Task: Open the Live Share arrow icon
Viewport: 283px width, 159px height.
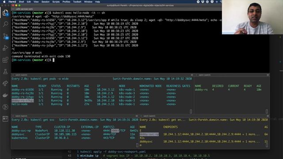Action: (x=5, y=83)
